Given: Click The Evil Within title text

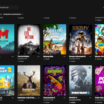Looking at the screenshot, I should (x=23, y=56).
